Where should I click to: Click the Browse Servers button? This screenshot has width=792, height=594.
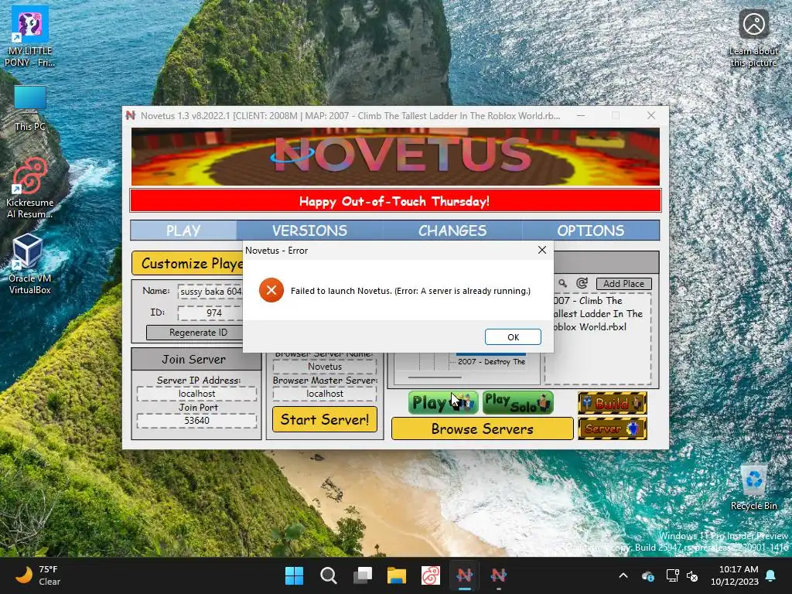click(x=483, y=428)
